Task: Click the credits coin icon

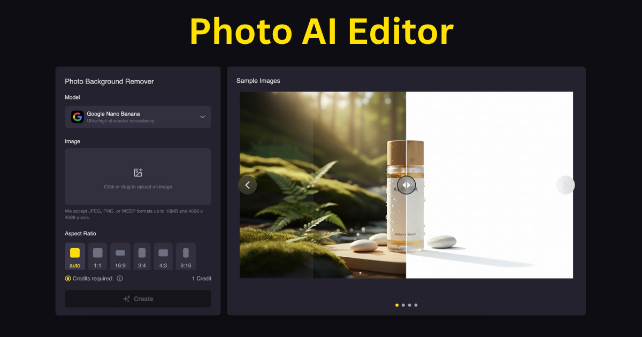Action: pos(67,278)
